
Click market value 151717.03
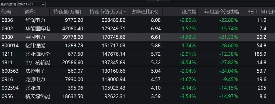pos(114,46)
